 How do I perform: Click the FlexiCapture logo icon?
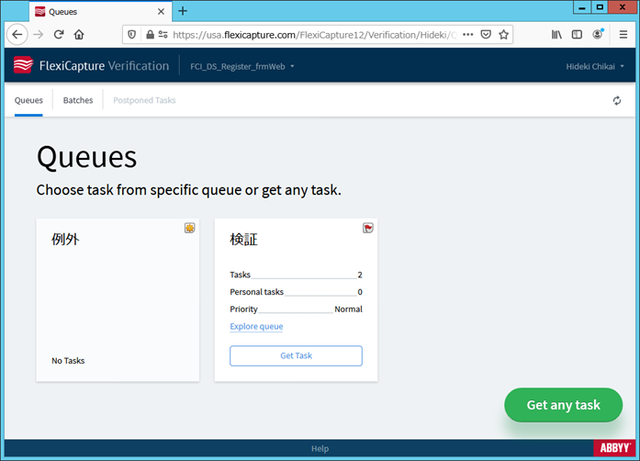click(23, 65)
